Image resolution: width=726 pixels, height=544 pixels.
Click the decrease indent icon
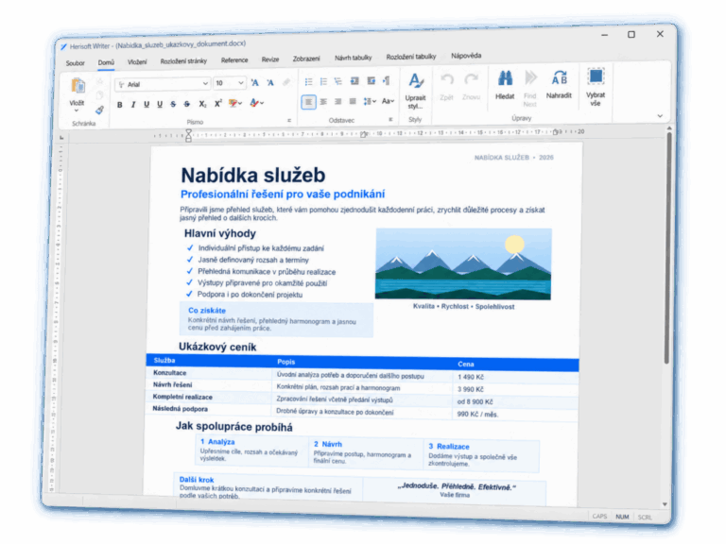pyautogui.click(x=354, y=81)
